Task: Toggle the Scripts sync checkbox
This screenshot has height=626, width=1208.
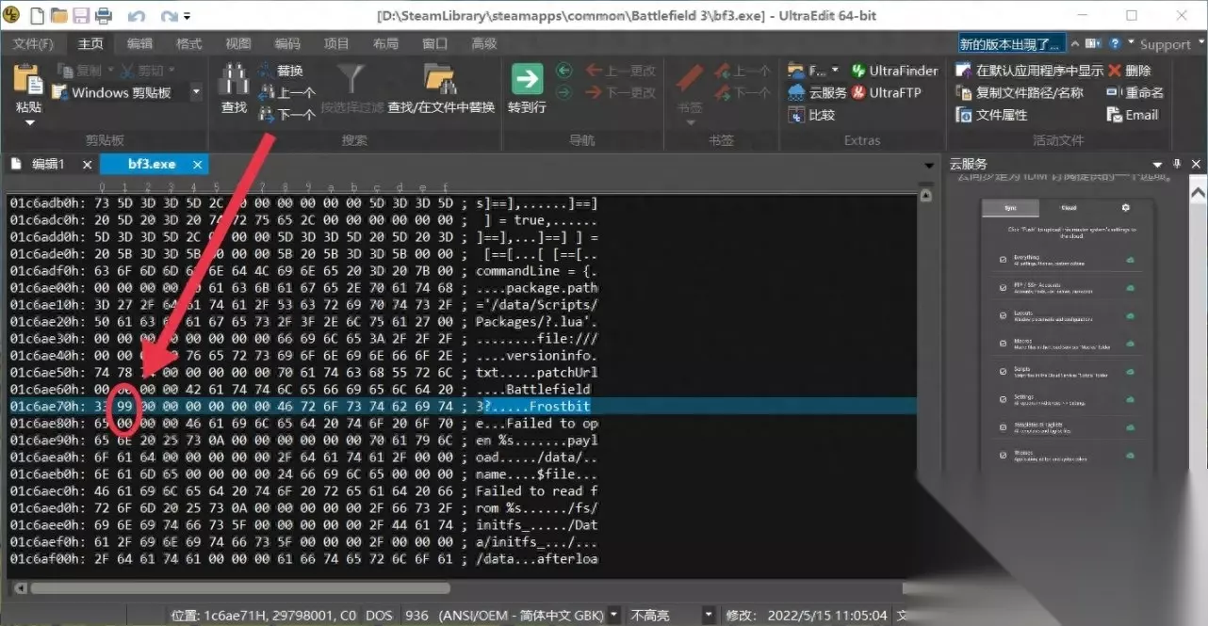Action: [x=1002, y=372]
